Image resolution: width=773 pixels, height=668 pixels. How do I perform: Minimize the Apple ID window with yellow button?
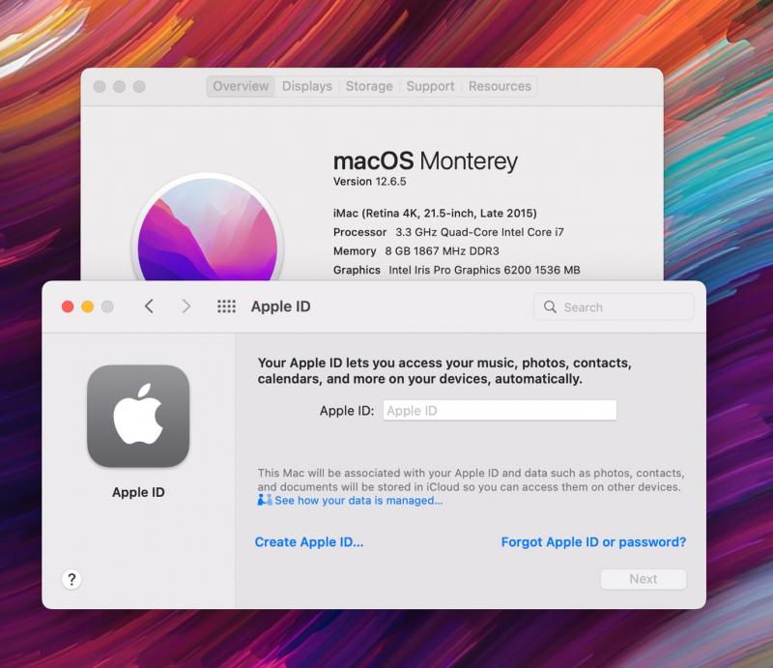pos(88,306)
